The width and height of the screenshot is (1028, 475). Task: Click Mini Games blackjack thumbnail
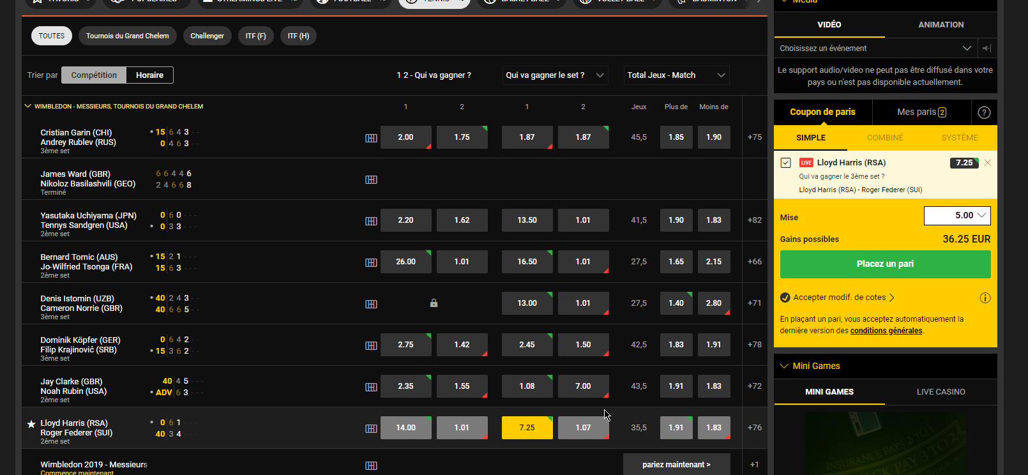(886, 443)
